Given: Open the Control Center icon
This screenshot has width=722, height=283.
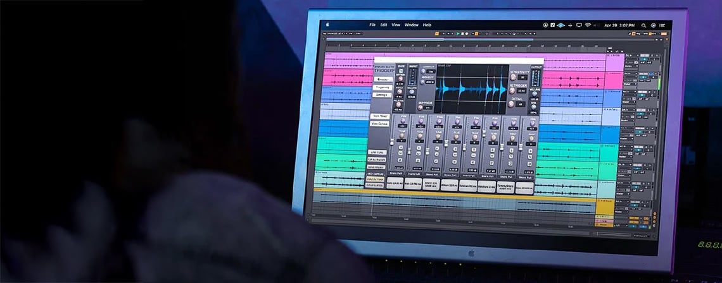Looking at the screenshot, I should (663, 26).
